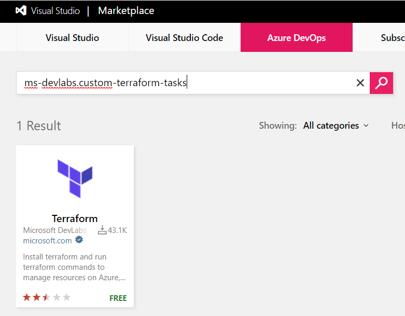
Task: Click the star rating on Terraform card
Action: point(47,297)
